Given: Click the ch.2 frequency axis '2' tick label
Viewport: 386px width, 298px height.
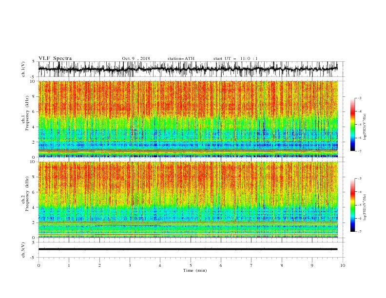Looking at the screenshot, I should 34,223.
